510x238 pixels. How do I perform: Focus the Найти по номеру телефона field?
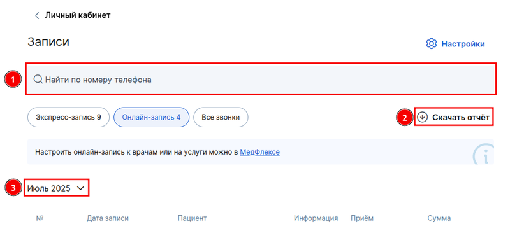pyautogui.click(x=261, y=79)
